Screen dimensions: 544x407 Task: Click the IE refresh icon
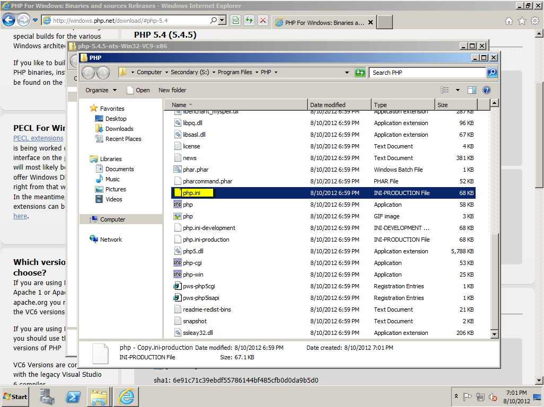coord(249,21)
